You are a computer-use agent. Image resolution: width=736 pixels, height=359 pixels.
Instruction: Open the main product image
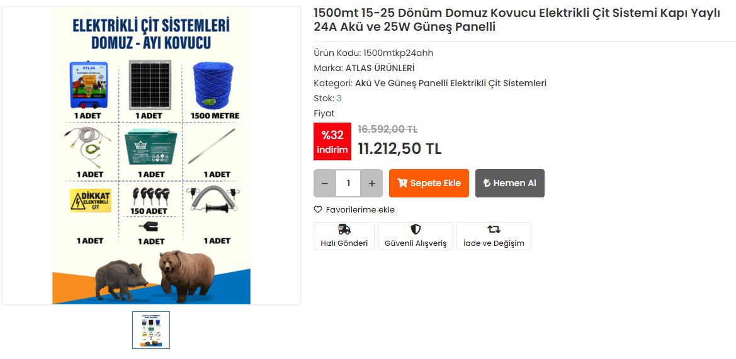tap(151, 155)
